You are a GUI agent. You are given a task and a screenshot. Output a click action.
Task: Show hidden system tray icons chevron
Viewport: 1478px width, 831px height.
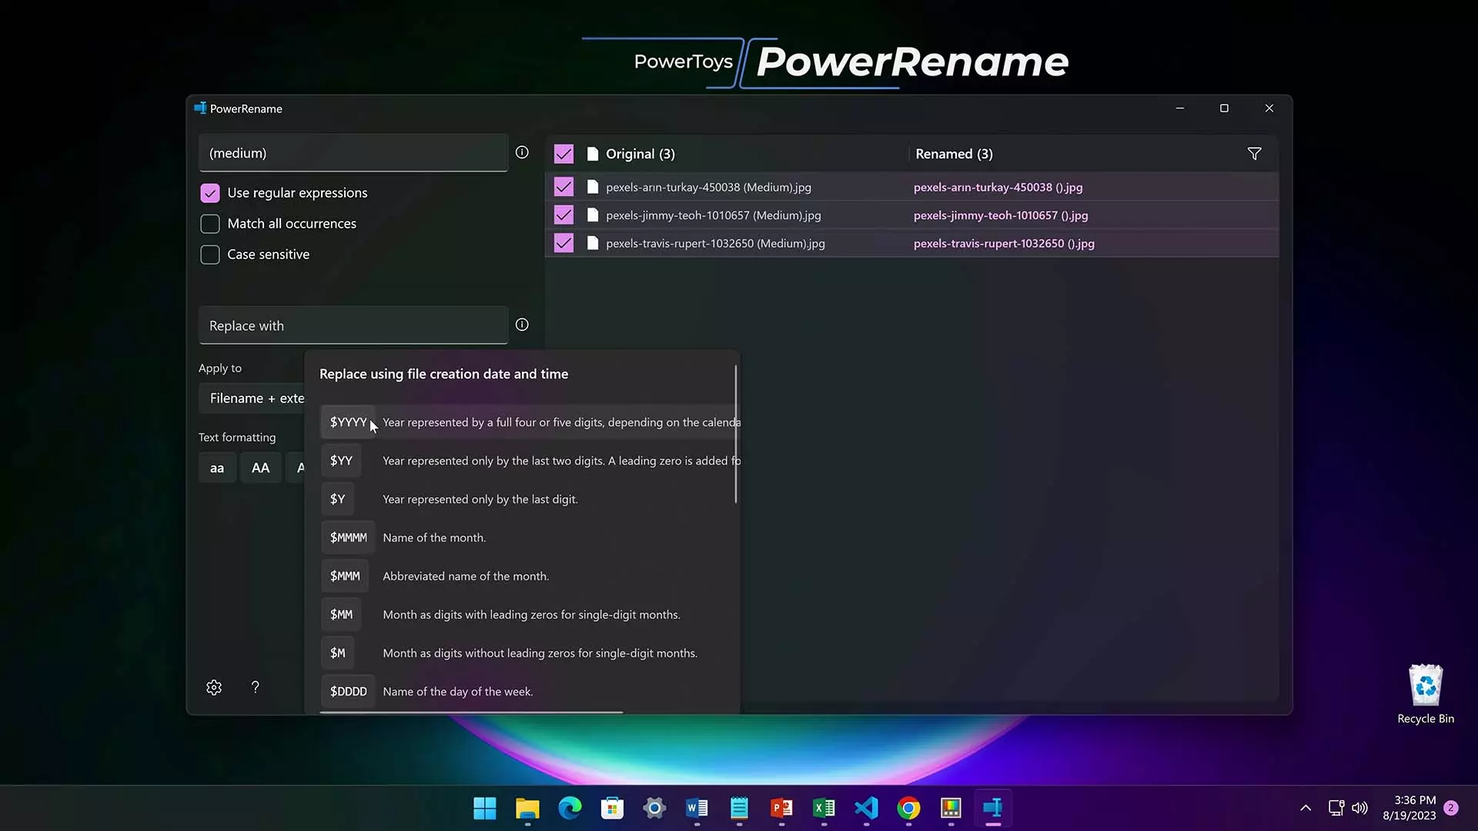[x=1306, y=808]
